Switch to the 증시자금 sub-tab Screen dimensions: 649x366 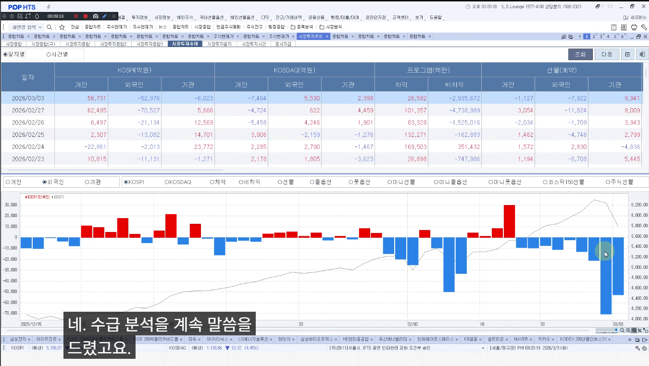click(283, 44)
